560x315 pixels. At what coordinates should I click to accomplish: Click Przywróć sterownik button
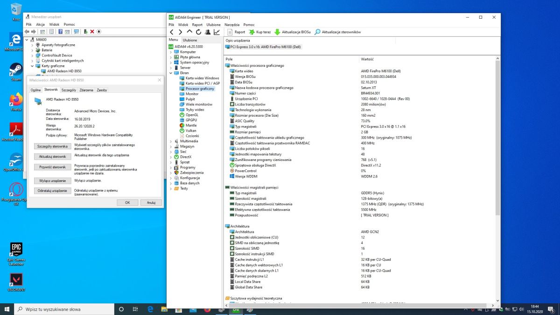(x=52, y=167)
